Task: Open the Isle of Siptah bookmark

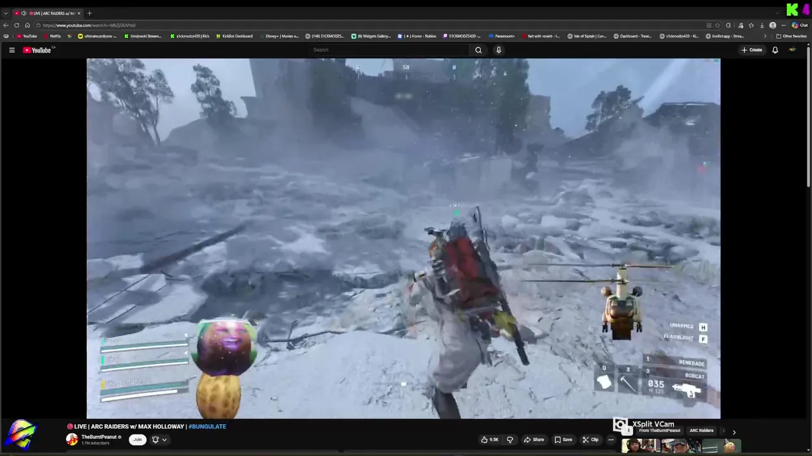Action: coord(587,36)
